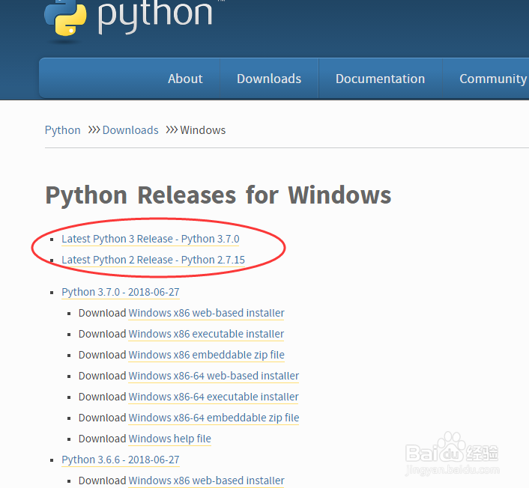
Task: Open Latest Python 3 Release link
Action: coord(151,239)
